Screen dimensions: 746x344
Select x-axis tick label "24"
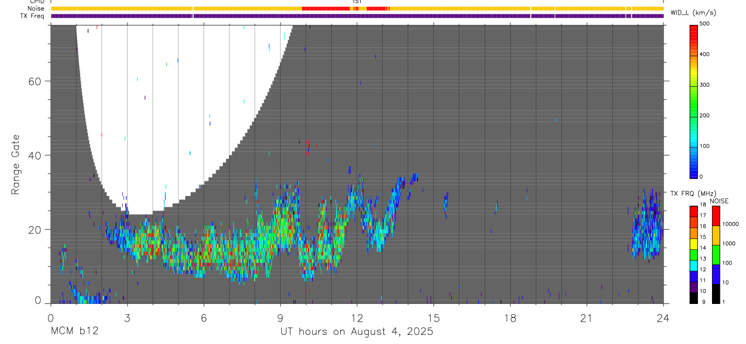point(663,319)
